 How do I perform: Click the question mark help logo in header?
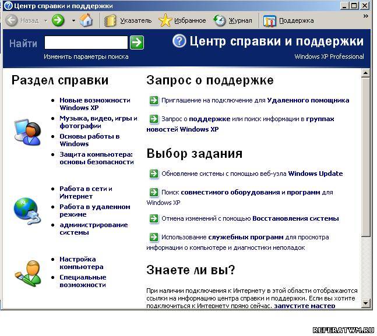[179, 41]
